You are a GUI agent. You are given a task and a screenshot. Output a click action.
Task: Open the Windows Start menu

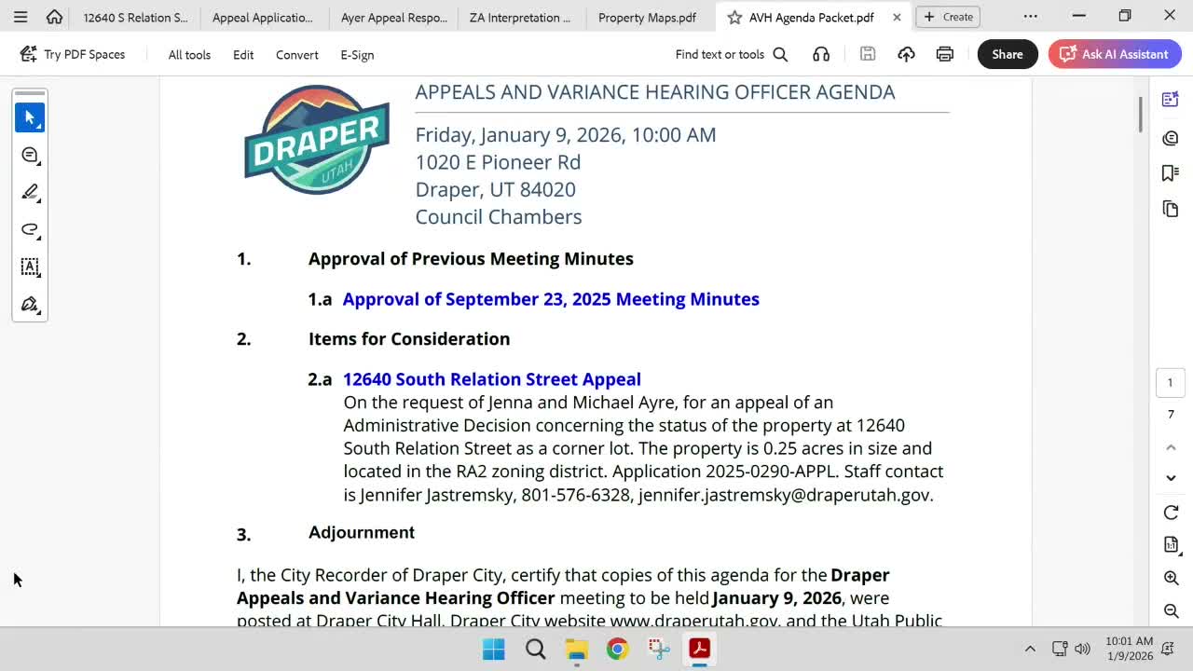click(x=494, y=649)
